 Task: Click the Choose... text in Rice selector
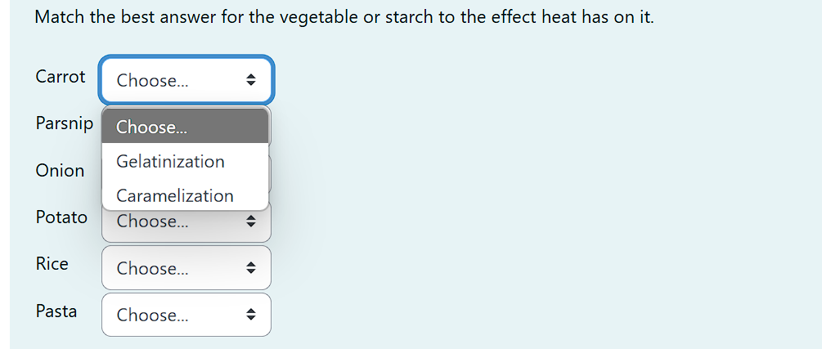coord(152,268)
